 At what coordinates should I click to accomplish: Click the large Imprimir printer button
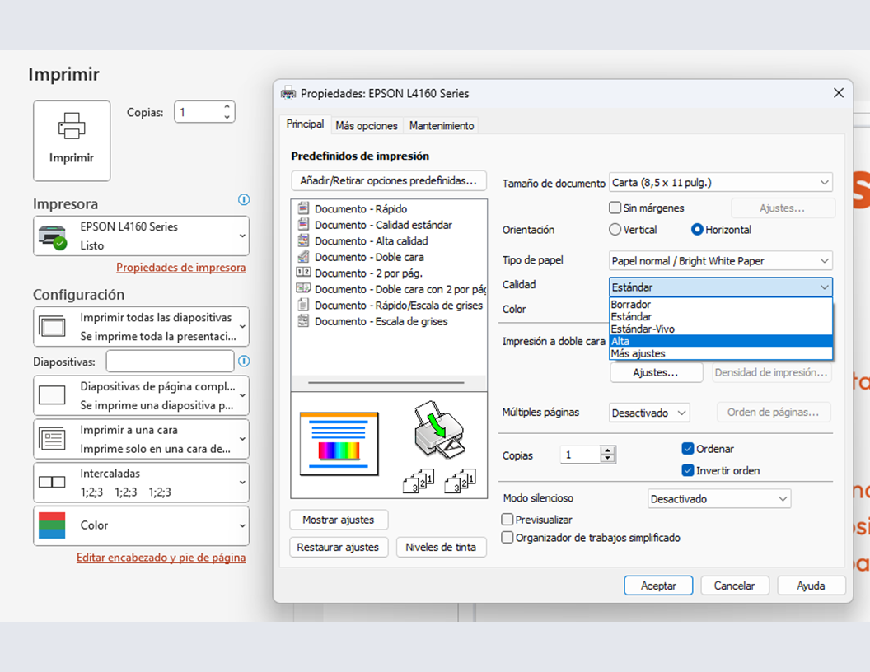click(72, 140)
